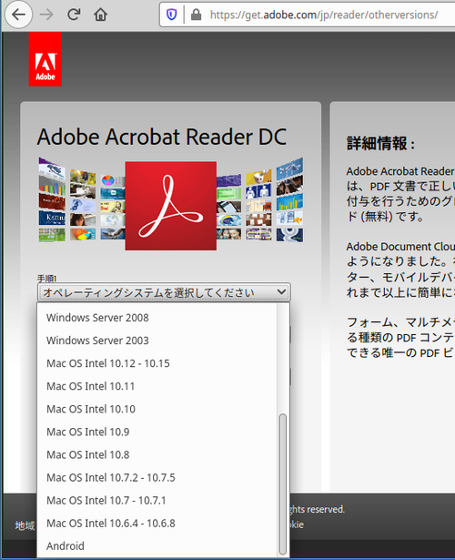
Task: Click the Acrobat Reader DC product image
Action: [x=171, y=205]
